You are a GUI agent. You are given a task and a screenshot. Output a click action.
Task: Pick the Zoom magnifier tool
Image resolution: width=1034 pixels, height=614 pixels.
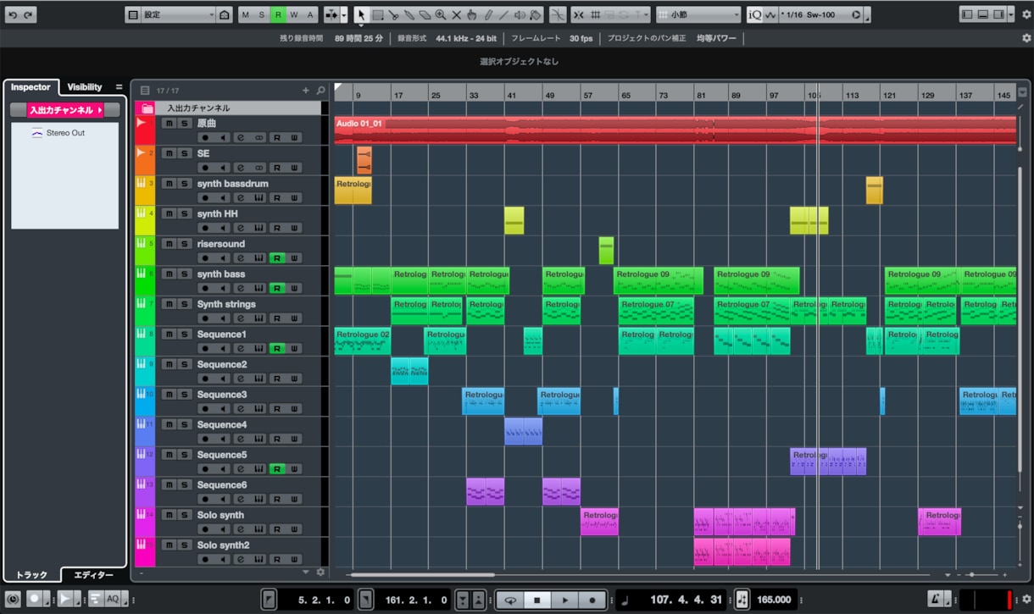(x=441, y=14)
